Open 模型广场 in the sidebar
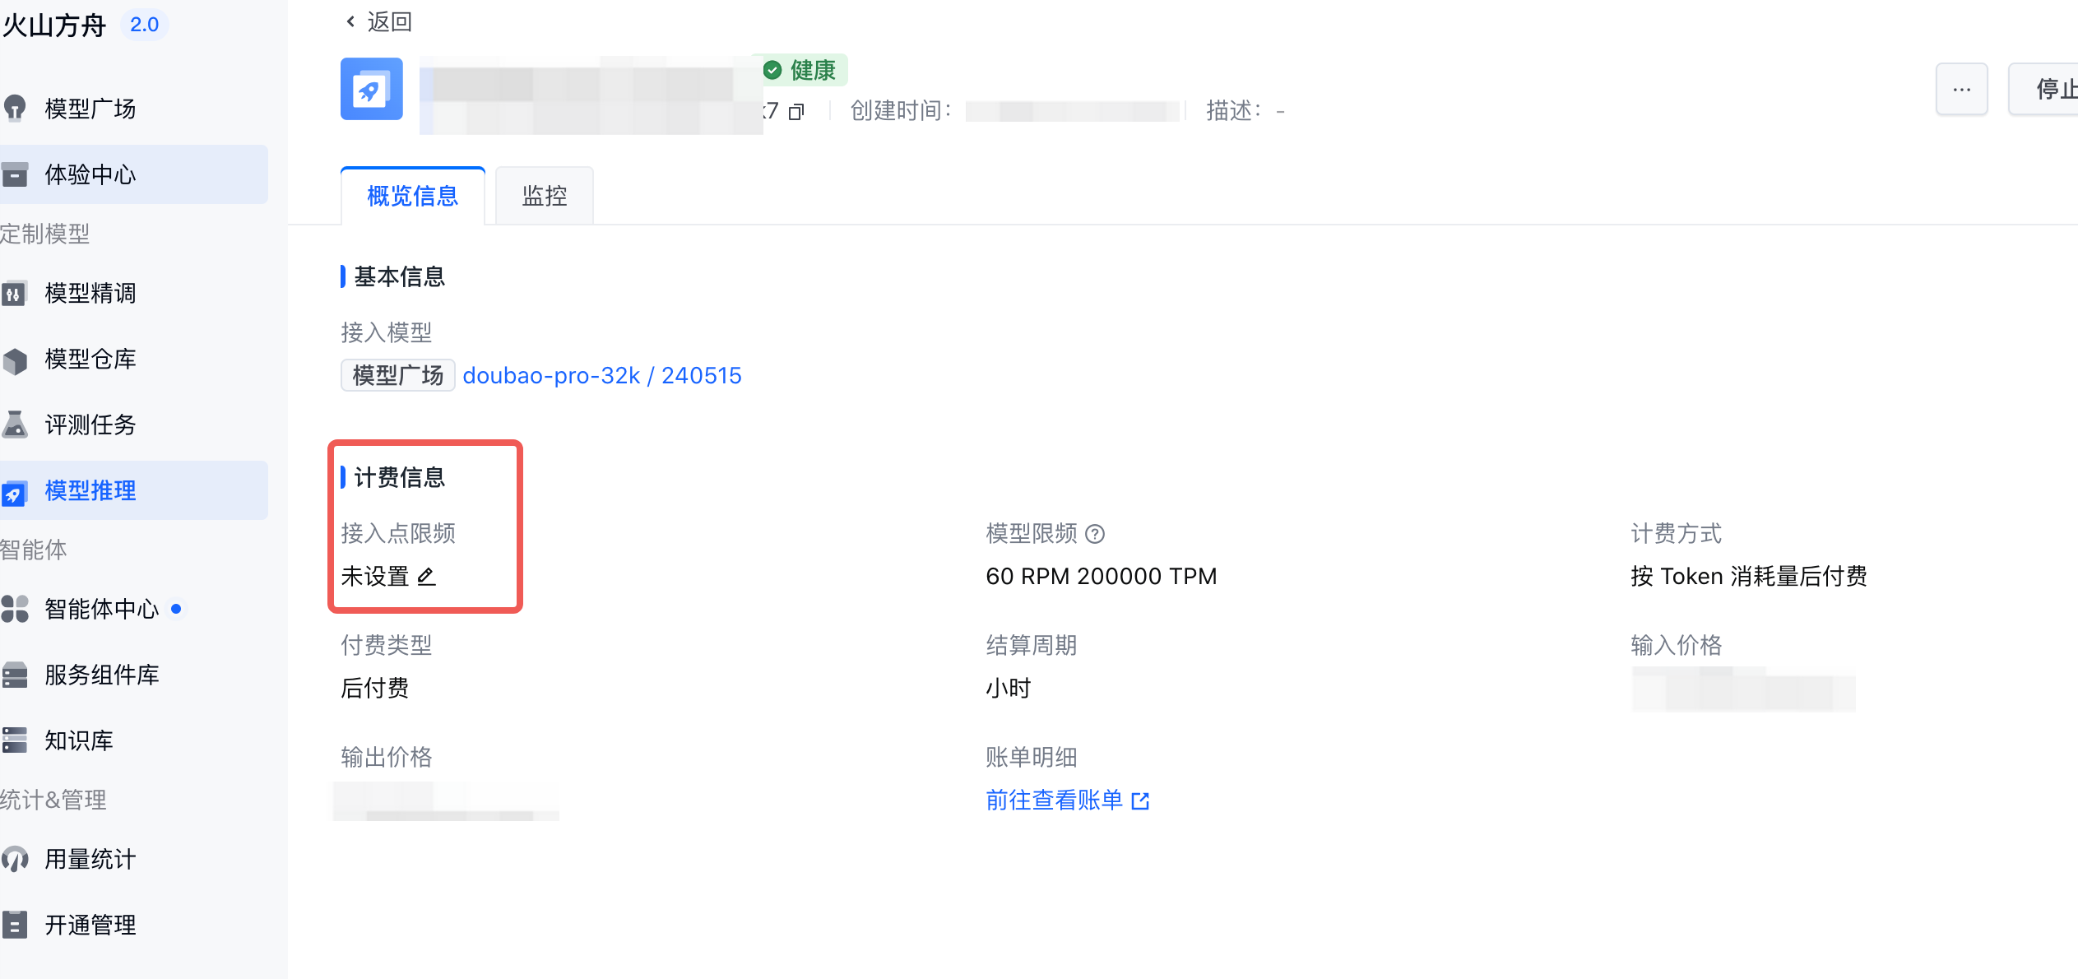2078x979 pixels. (133, 109)
